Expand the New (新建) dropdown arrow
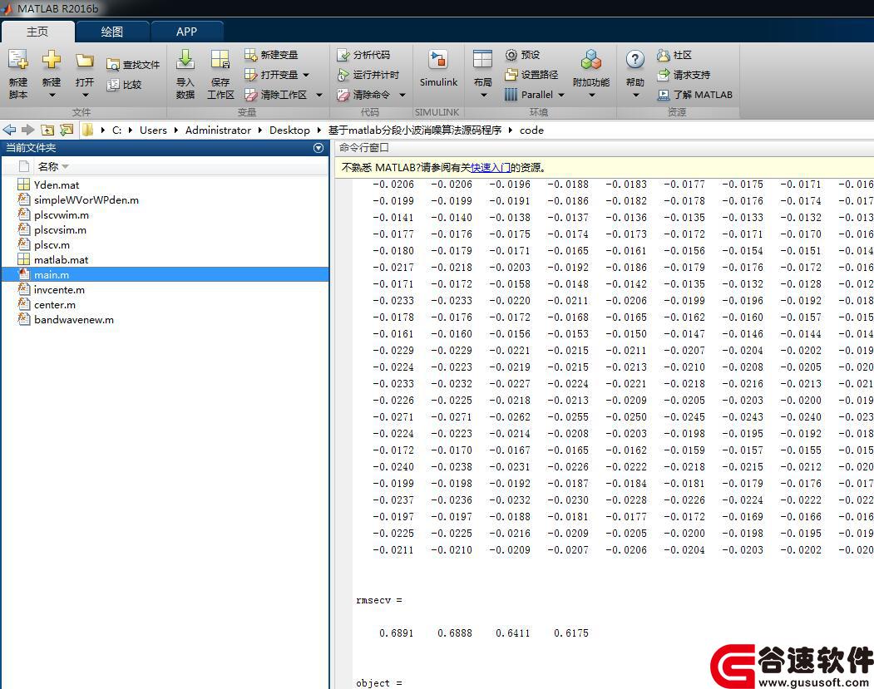The width and height of the screenshot is (874, 689). tap(52, 96)
